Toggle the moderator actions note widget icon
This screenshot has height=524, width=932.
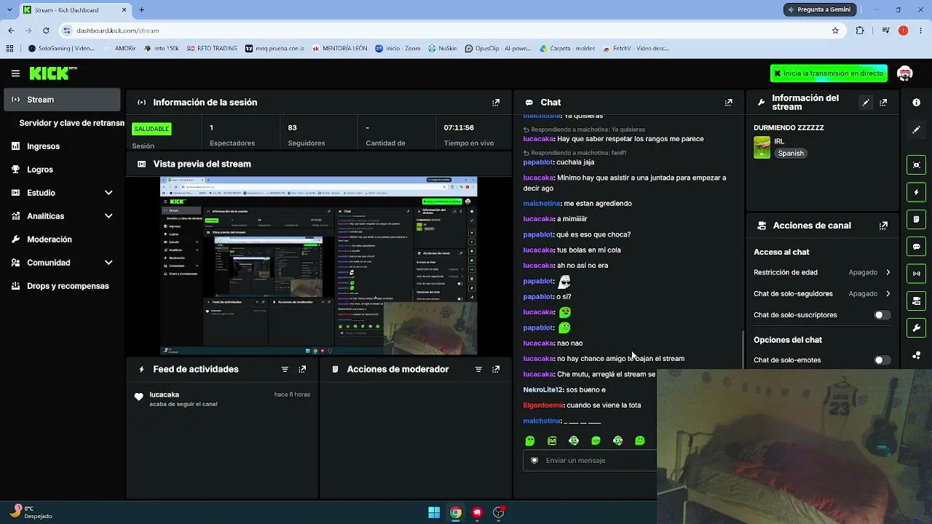(917, 219)
